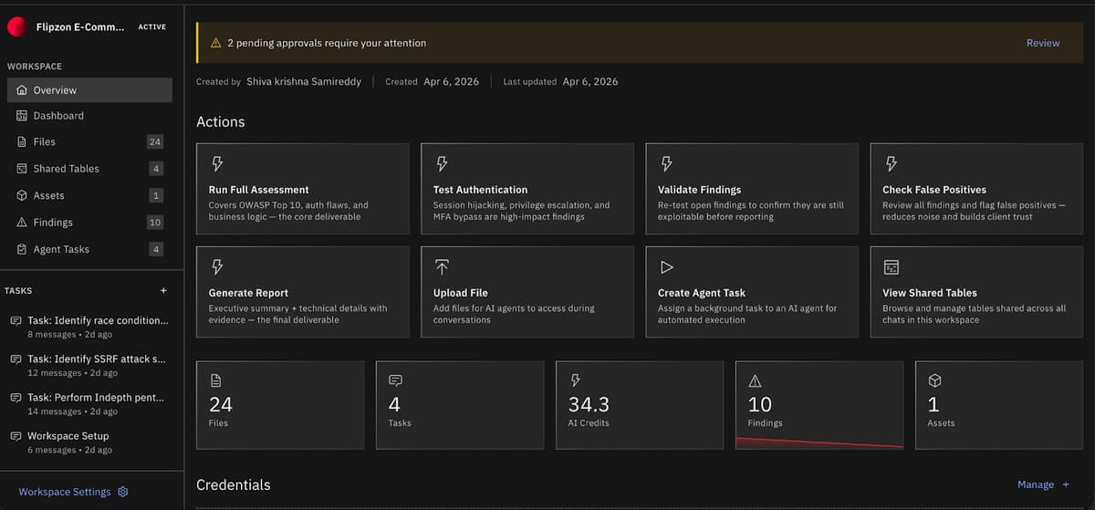Click the Findings trend line chart

[819, 442]
